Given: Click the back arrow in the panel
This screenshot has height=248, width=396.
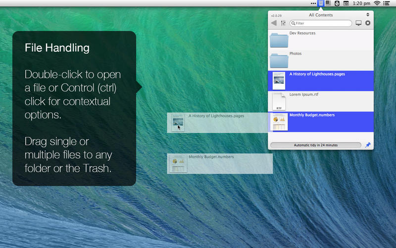Looking at the screenshot, I should tap(274, 23).
